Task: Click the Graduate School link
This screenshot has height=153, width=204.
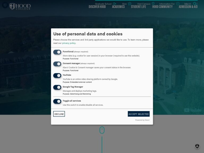Action: 103,4
